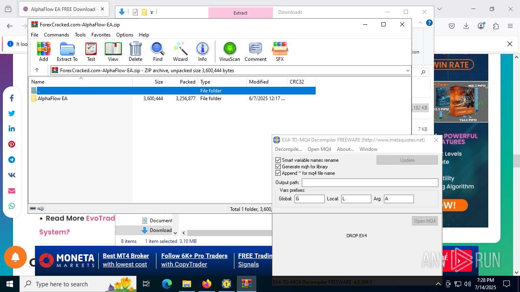Click the Local prefix input field
The height and width of the screenshot is (292, 520).
pyautogui.click(x=356, y=199)
